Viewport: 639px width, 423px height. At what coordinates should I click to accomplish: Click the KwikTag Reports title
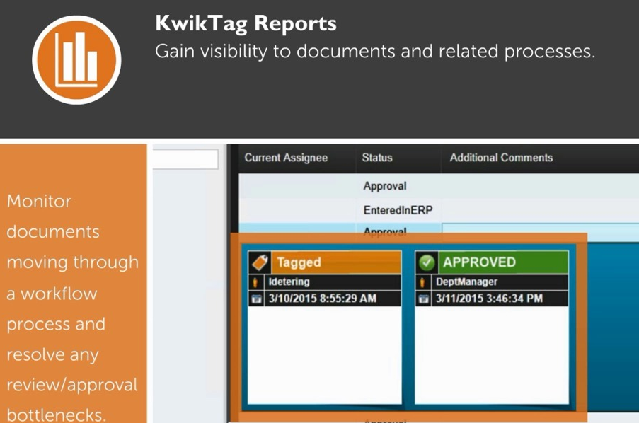246,23
